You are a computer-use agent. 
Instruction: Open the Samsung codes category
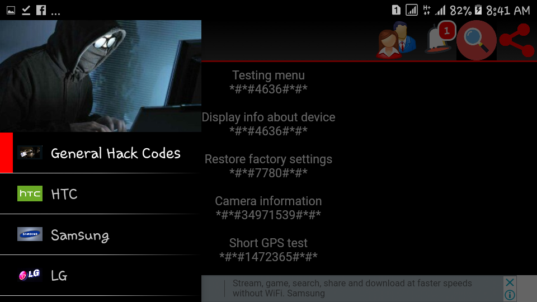click(101, 234)
